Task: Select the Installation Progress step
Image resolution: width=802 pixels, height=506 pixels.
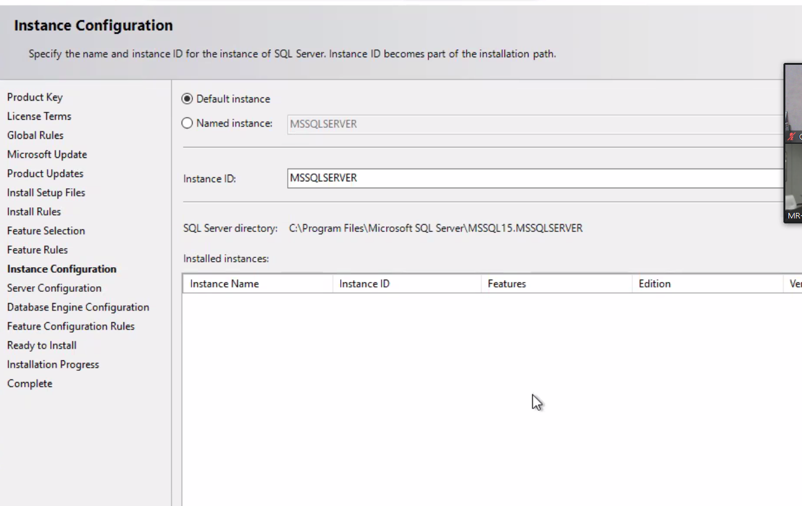Action: [52, 364]
